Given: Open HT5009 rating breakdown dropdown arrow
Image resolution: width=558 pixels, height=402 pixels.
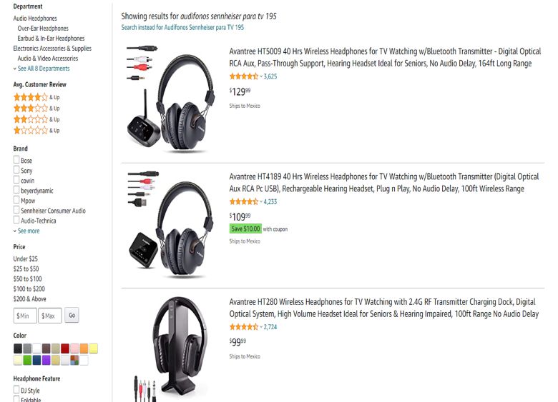Looking at the screenshot, I should point(261,76).
